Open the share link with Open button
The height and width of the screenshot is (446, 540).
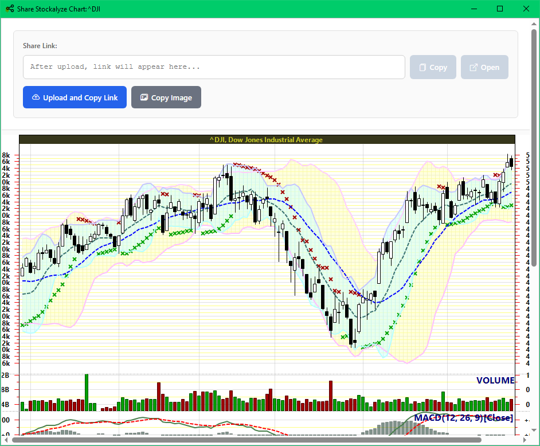tap(484, 67)
